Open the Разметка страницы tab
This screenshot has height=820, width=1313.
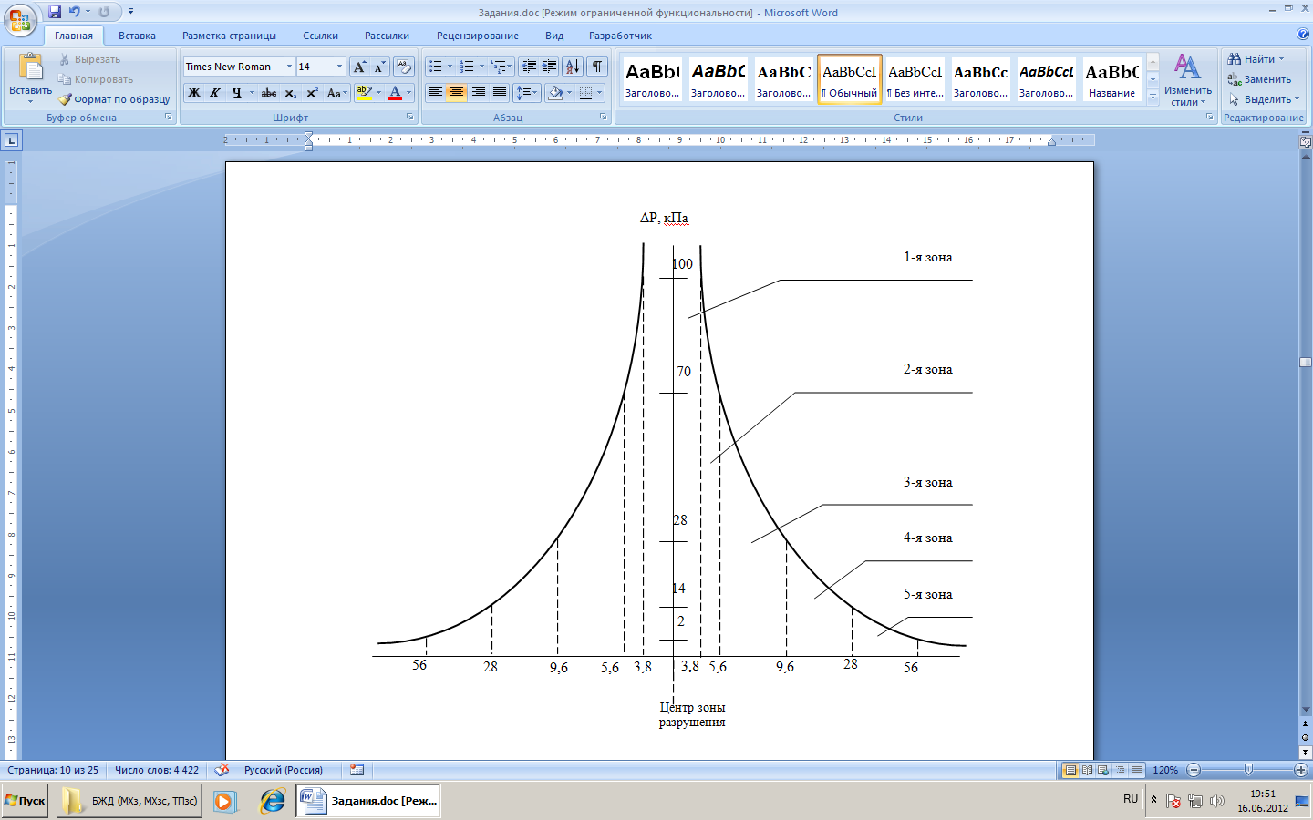229,36
